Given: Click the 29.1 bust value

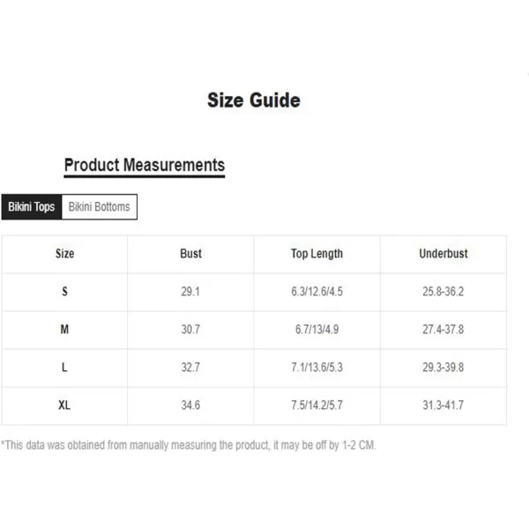Looking at the screenshot, I should click(190, 292).
